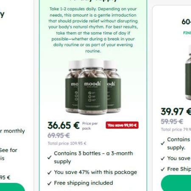The image size is (191, 191).
Task: Click the green 'FIND' link on the right card
Action: [187, 33]
